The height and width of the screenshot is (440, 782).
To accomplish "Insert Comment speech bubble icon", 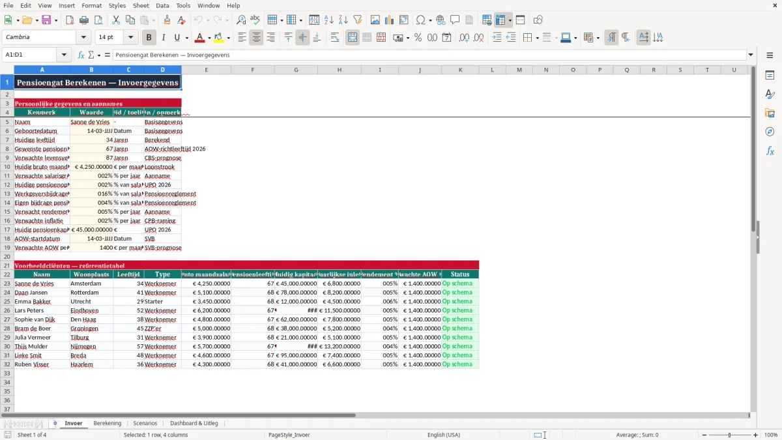I will 455,20.
